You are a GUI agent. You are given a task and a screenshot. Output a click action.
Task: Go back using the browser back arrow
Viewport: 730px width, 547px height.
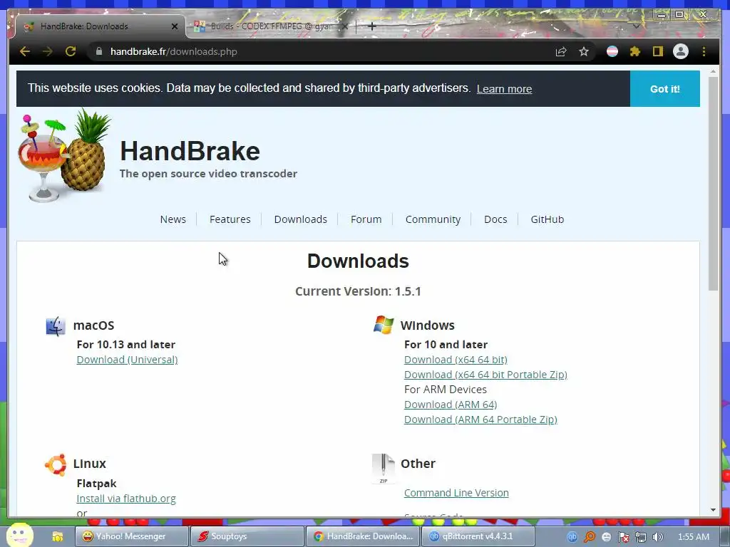25,51
